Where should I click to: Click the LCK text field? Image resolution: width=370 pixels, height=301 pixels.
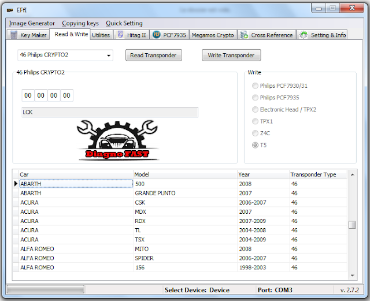tap(110, 112)
